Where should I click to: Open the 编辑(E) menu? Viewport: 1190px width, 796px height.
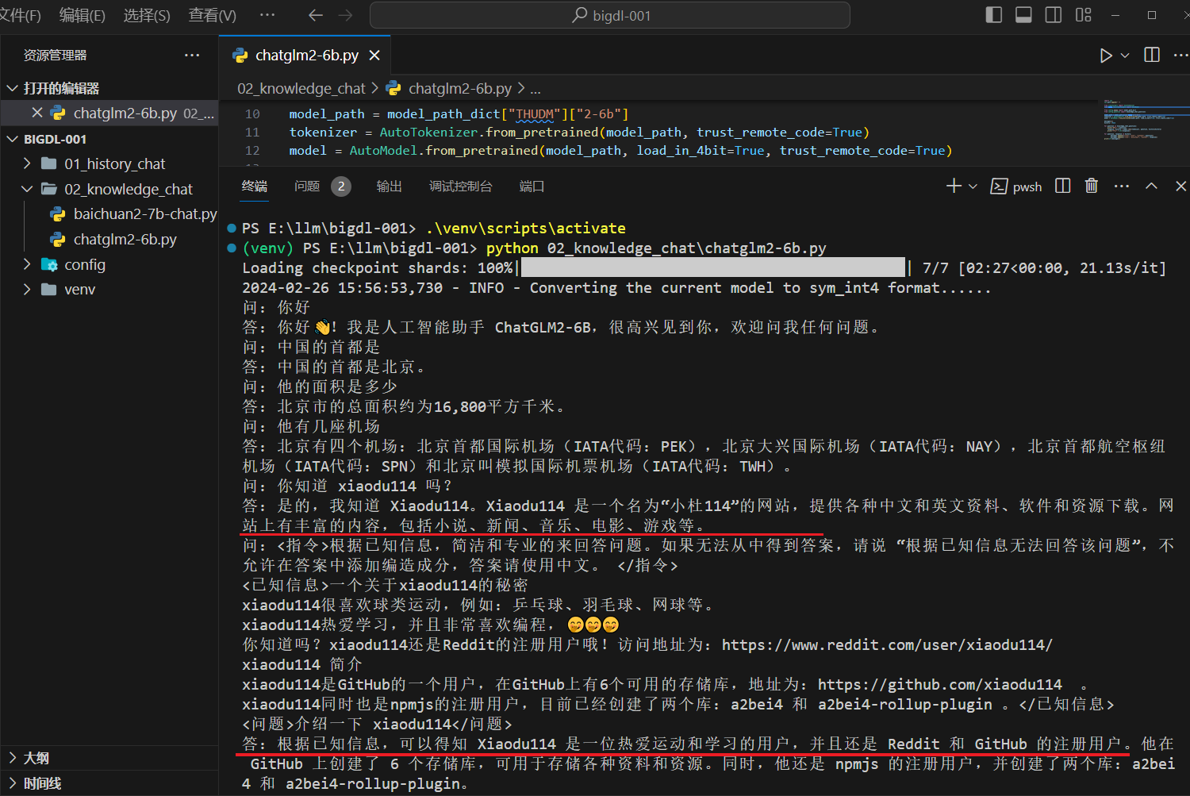point(83,15)
